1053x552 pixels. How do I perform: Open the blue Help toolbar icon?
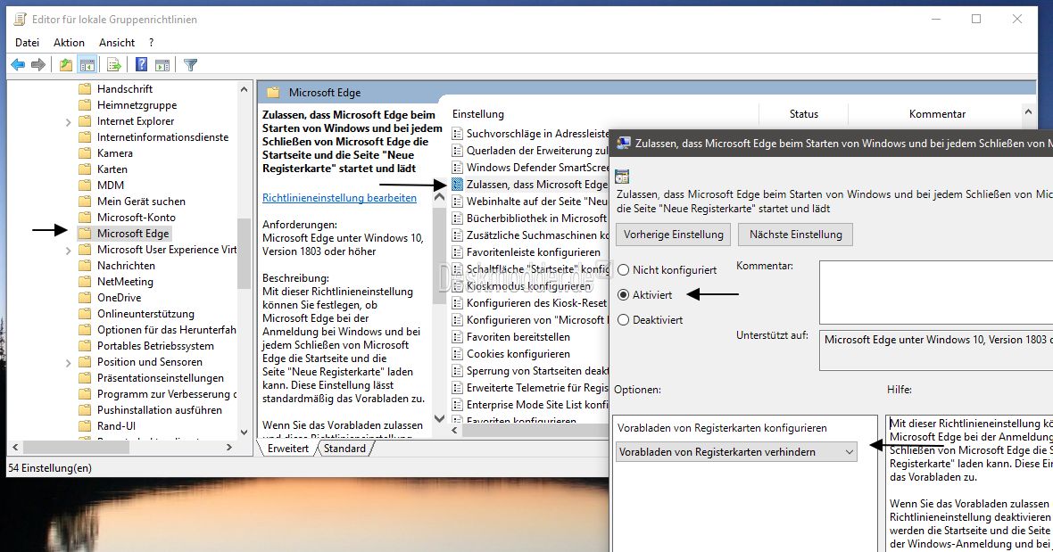click(141, 64)
